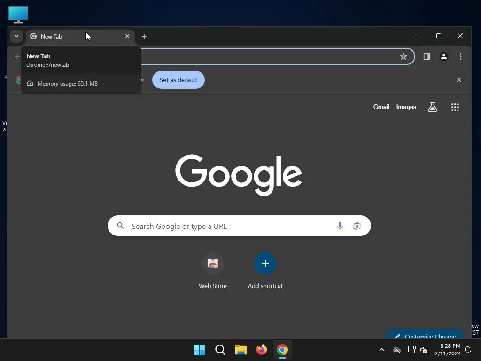Click Memory usage: 60.1 MB text

pyautogui.click(x=68, y=84)
